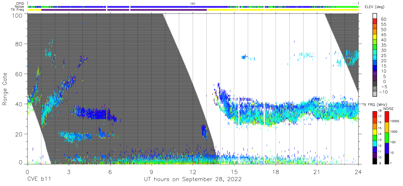The image size is (403, 186).
Task: Click the '12' tick on the UT hours axis
Action: (x=193, y=171)
